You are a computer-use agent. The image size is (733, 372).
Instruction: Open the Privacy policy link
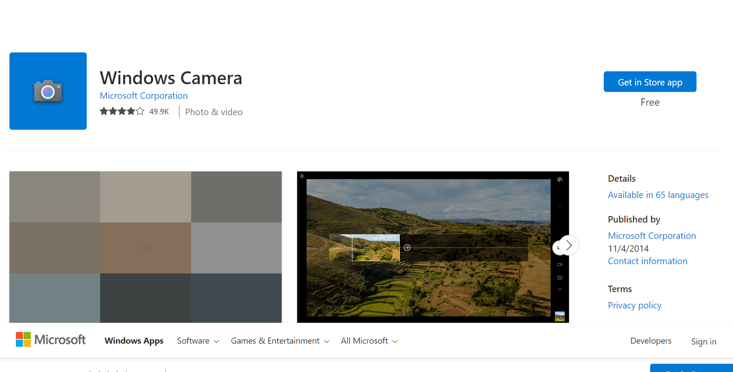pyautogui.click(x=635, y=305)
